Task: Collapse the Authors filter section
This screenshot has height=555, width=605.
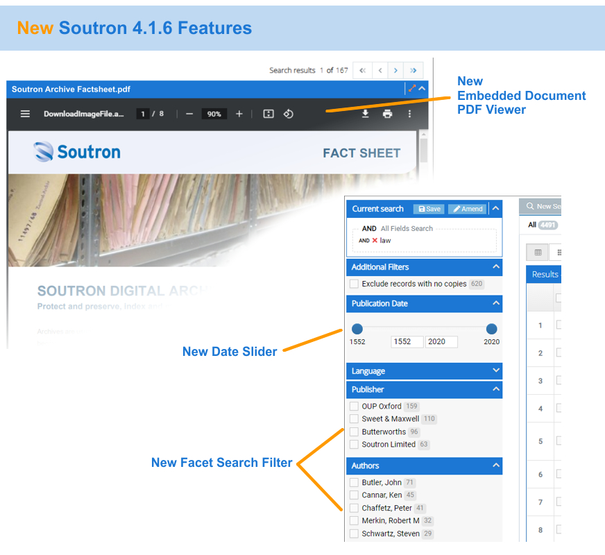Action: point(496,466)
